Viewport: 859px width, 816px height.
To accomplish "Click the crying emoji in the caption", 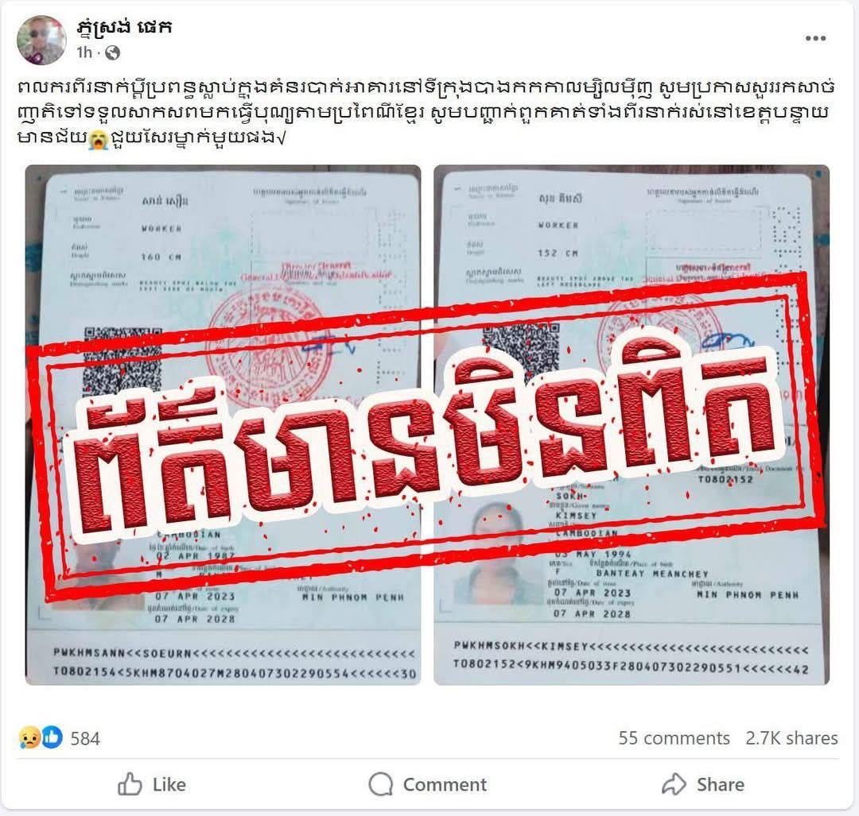I will (98, 140).
